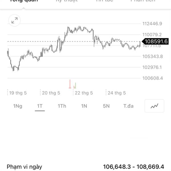171x171 pixels.
Task: Expand chart to fullscreen view
Action: tap(15, 21)
